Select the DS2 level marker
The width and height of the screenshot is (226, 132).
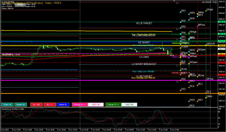tap(180, 80)
